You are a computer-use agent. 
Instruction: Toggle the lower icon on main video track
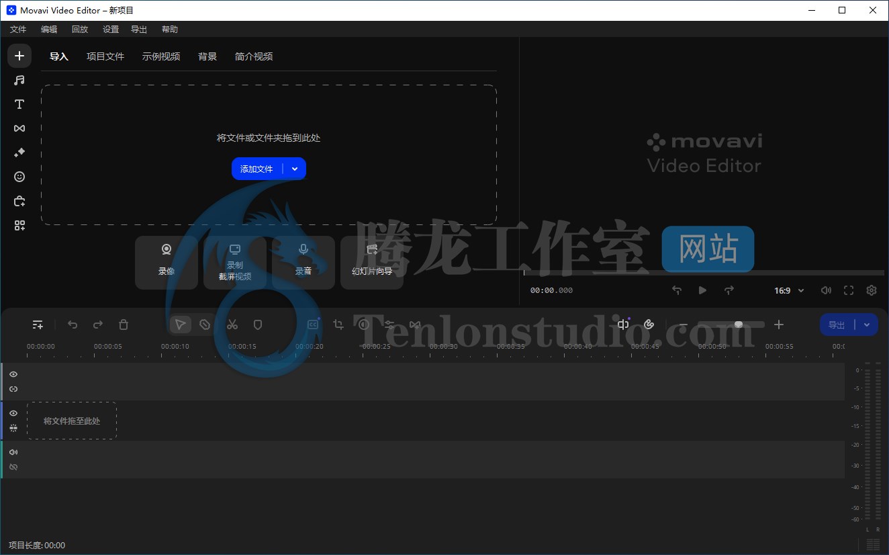(13, 428)
